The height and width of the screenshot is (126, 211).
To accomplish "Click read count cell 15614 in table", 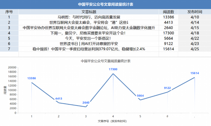I will coord(169,49).
